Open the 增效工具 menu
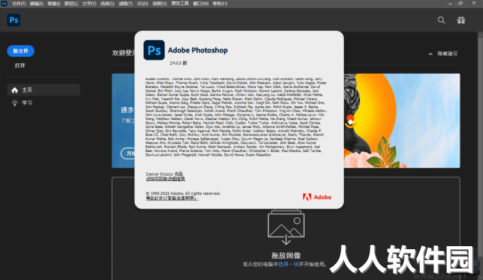 point(180,4)
